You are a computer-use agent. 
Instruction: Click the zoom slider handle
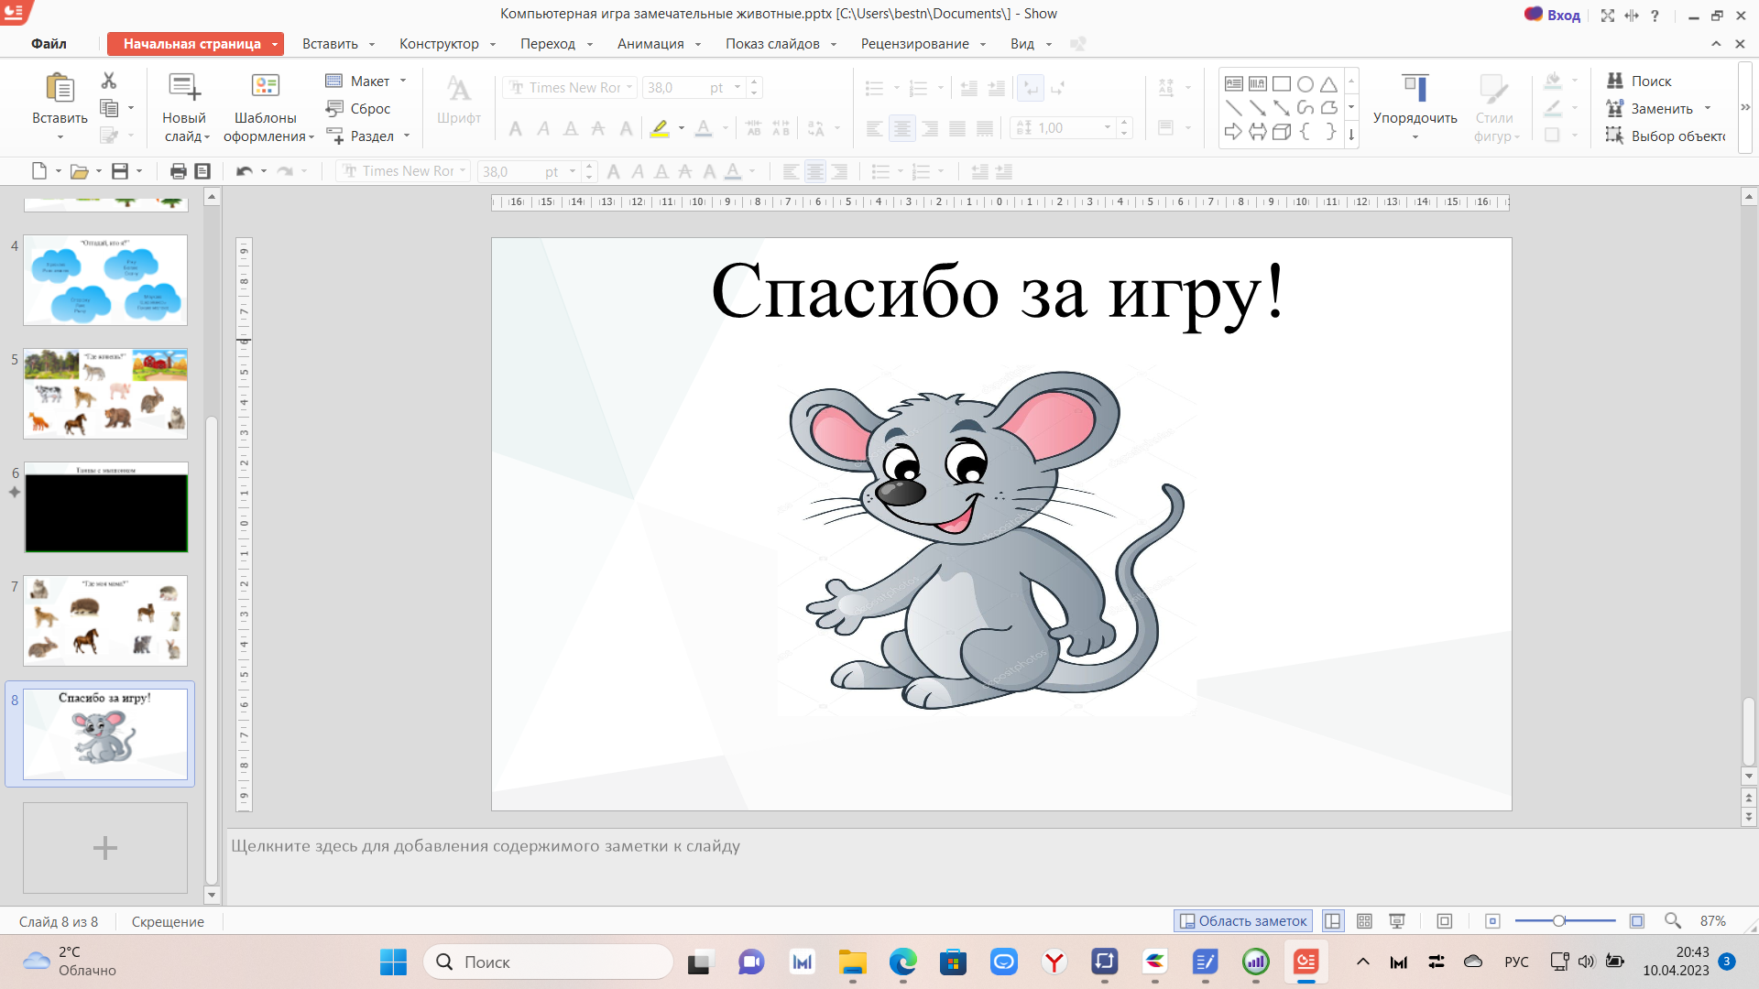coord(1558,921)
